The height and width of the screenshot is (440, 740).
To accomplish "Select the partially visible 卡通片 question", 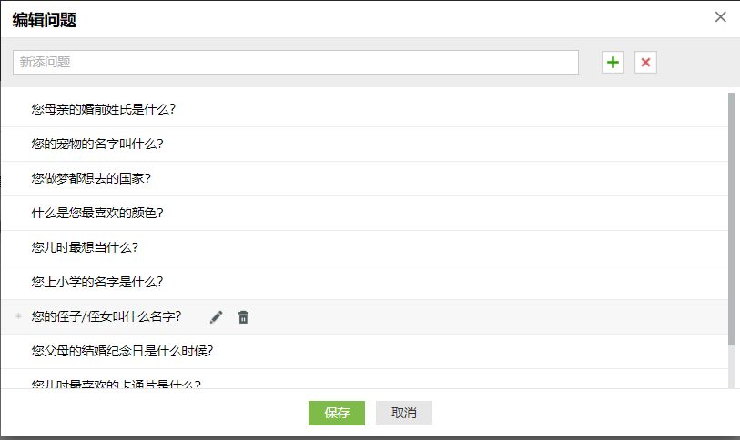I will click(116, 384).
